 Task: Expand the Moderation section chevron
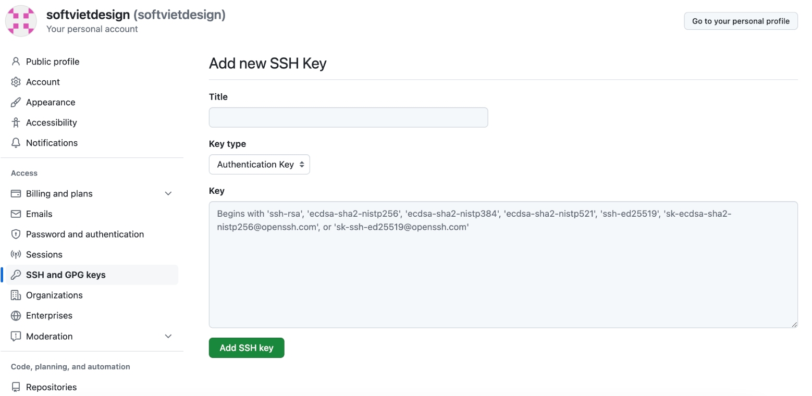coord(168,336)
